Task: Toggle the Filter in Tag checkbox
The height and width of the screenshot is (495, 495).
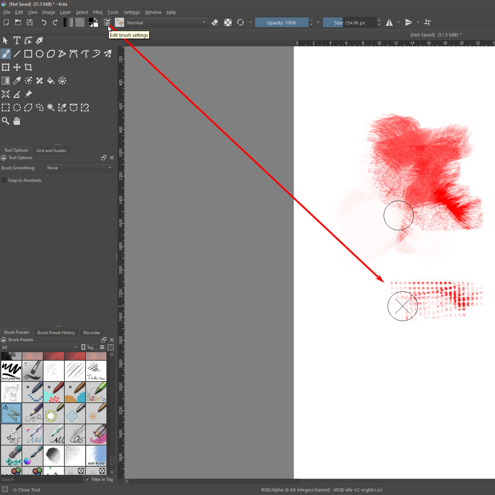Action: pyautogui.click(x=87, y=479)
